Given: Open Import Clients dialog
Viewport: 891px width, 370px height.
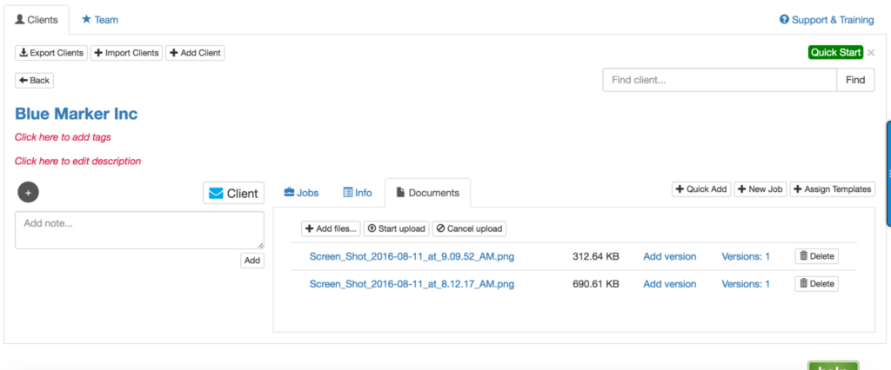Looking at the screenshot, I should pyautogui.click(x=126, y=53).
